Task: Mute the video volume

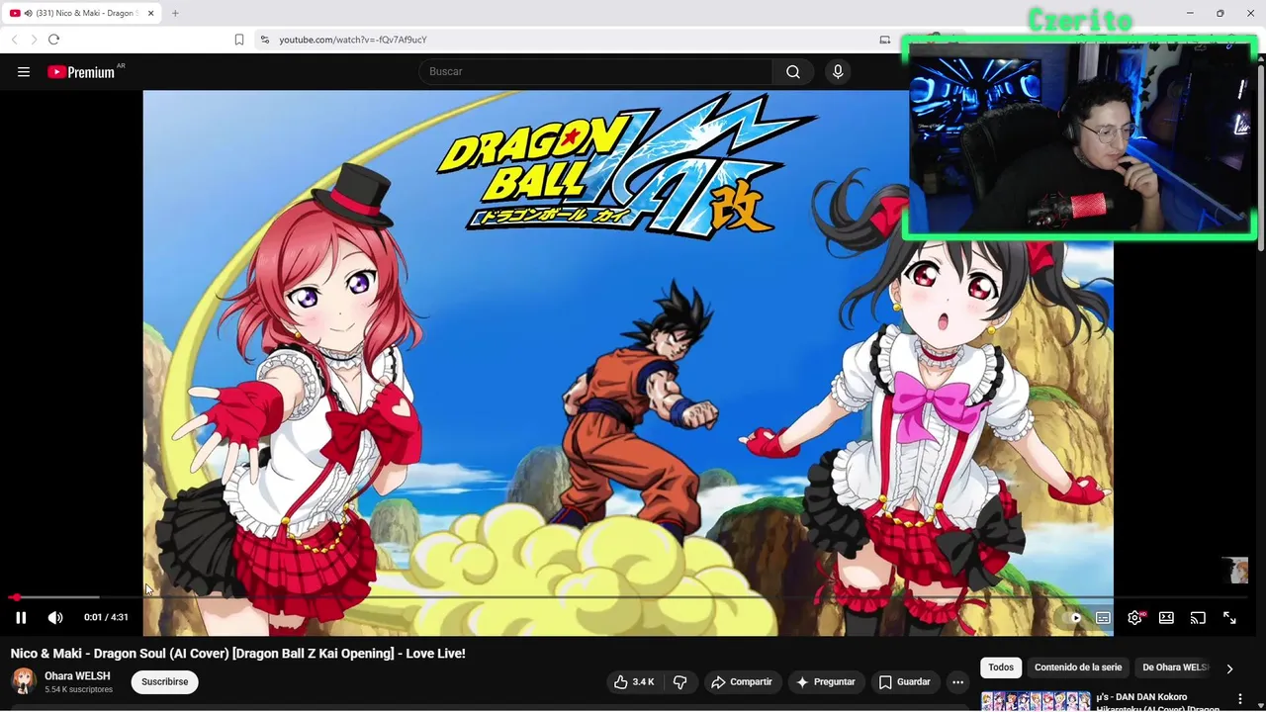Action: [55, 617]
